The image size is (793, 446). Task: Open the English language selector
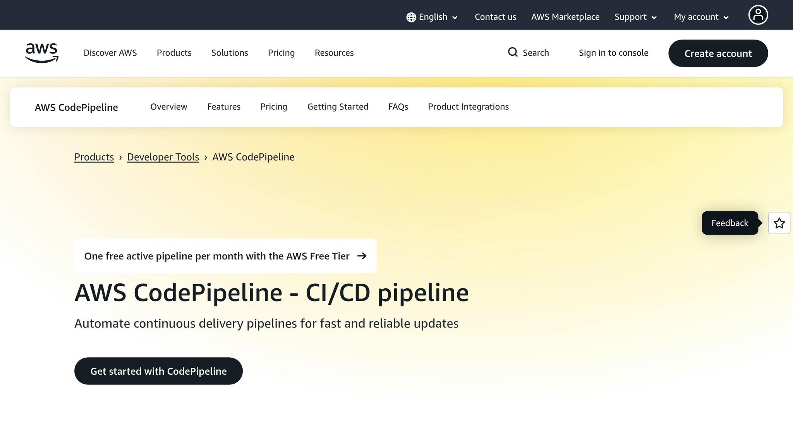433,17
